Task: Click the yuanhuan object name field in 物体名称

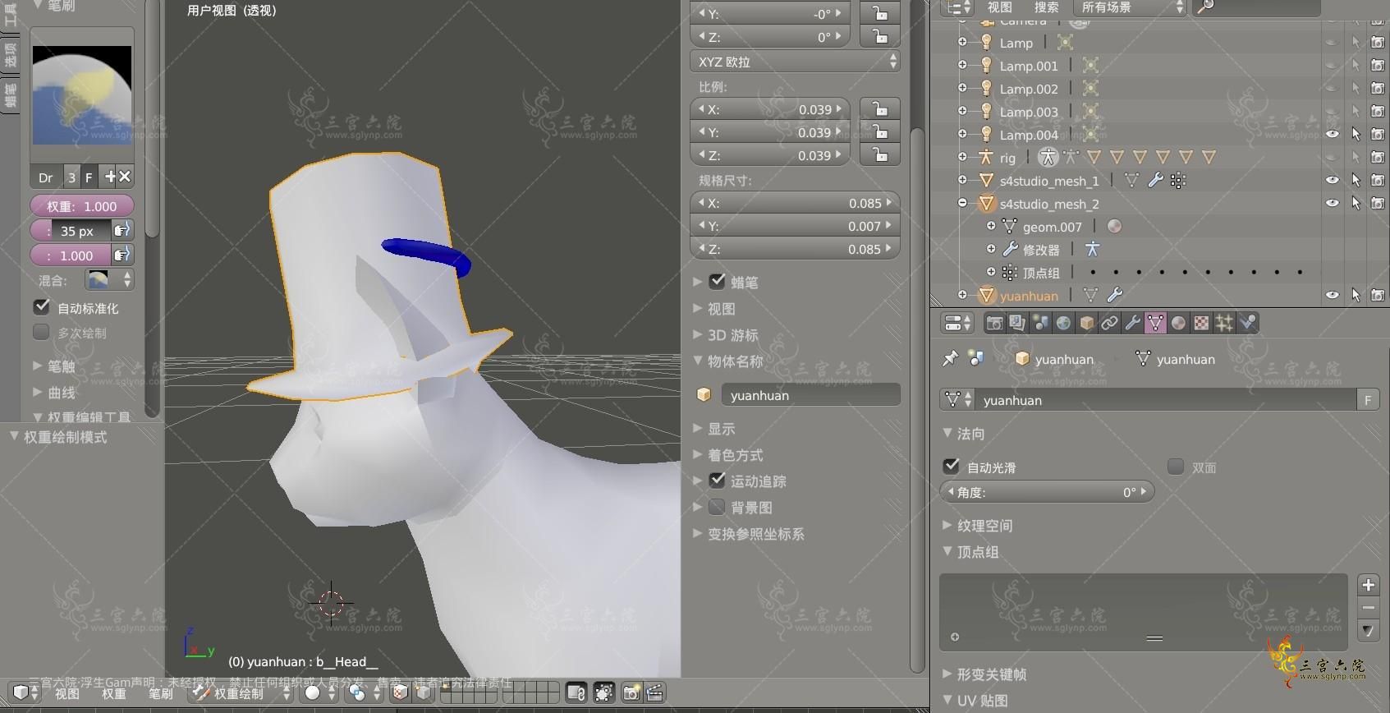Action: coord(810,395)
